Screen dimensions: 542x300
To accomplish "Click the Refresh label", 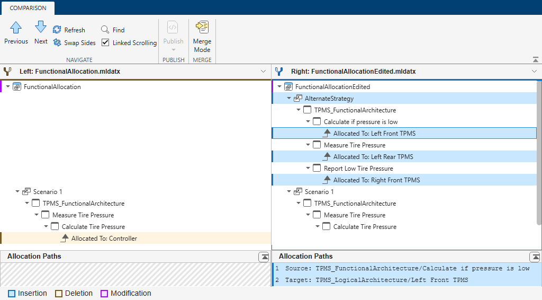I will pyautogui.click(x=75, y=30).
